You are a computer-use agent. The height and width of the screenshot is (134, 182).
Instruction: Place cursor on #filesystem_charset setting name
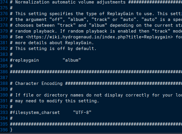tap(35, 112)
